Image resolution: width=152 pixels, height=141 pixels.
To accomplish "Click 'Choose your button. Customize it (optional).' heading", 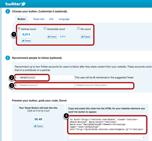I will pos(40,11).
